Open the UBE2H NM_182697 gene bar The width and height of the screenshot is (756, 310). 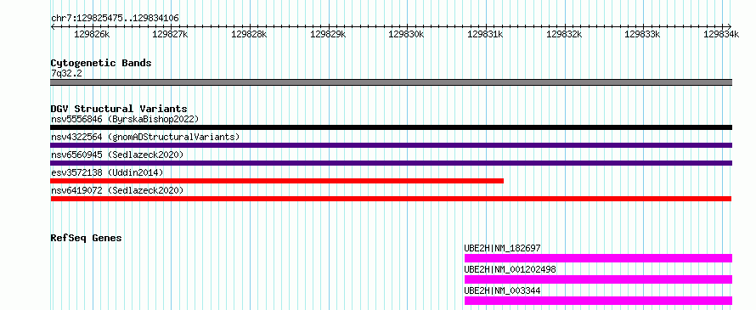598,258
